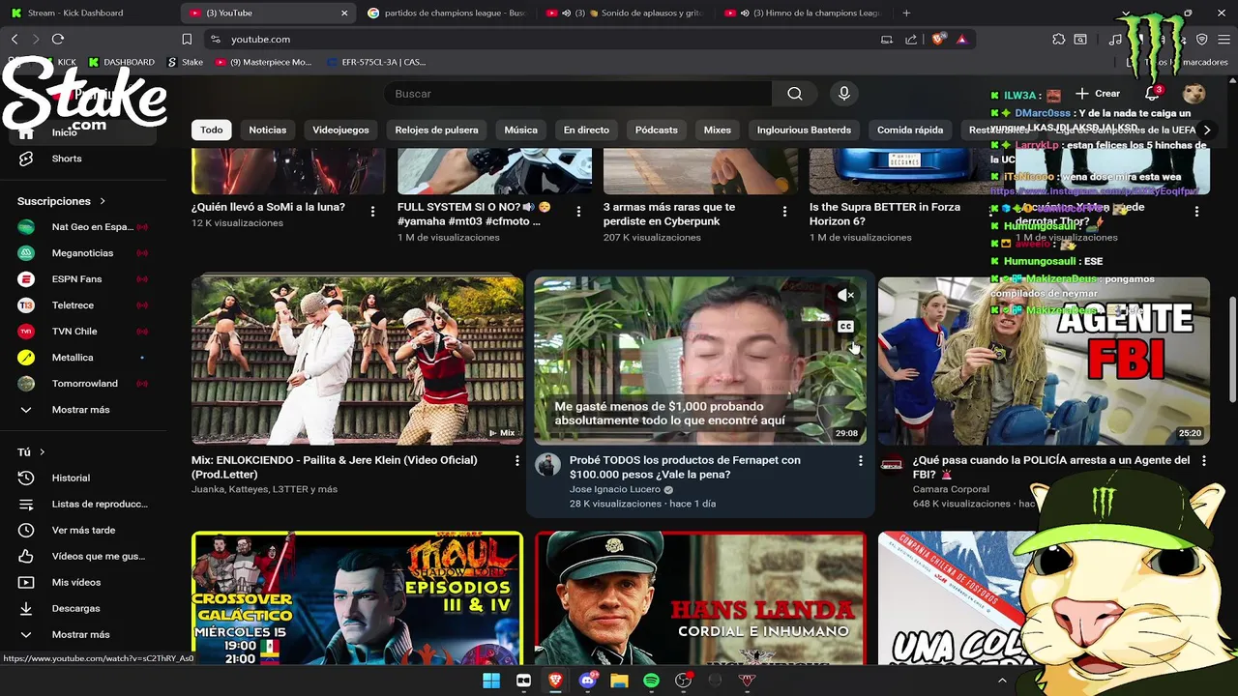Open EFR-575CL-3A CAS bookmark
The width and height of the screenshot is (1238, 696).
(x=376, y=62)
